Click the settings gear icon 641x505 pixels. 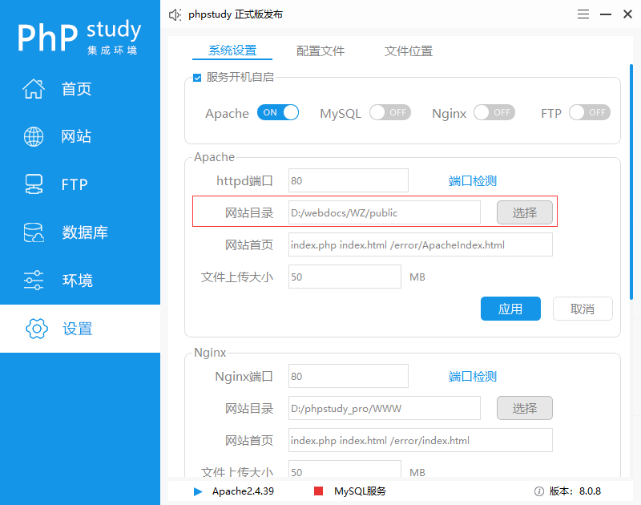click(36, 329)
